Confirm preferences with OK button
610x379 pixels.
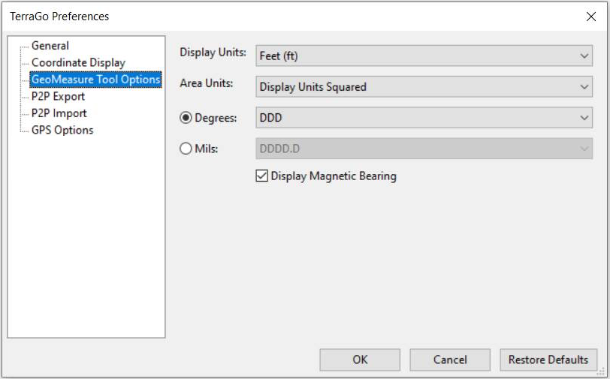tap(360, 359)
